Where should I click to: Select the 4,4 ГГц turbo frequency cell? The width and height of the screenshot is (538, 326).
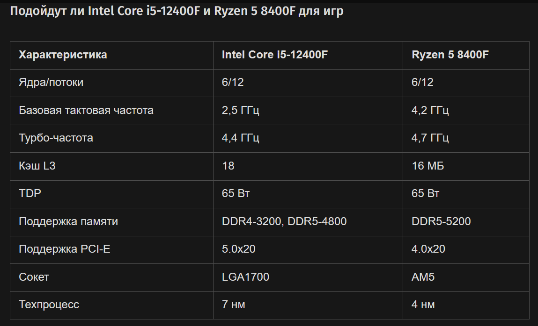point(241,138)
